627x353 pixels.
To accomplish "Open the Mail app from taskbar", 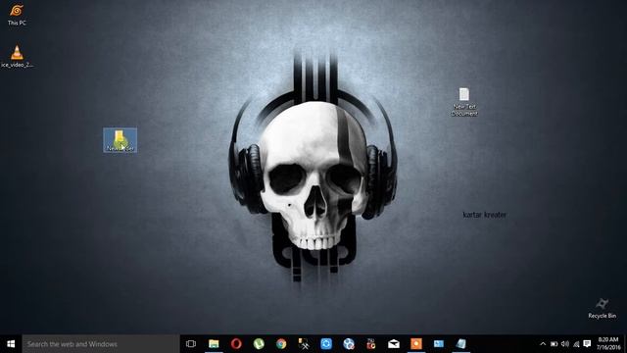I will coord(394,344).
